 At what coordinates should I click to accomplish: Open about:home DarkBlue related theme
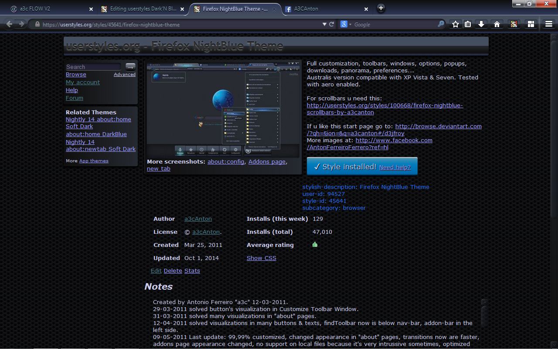(96, 134)
